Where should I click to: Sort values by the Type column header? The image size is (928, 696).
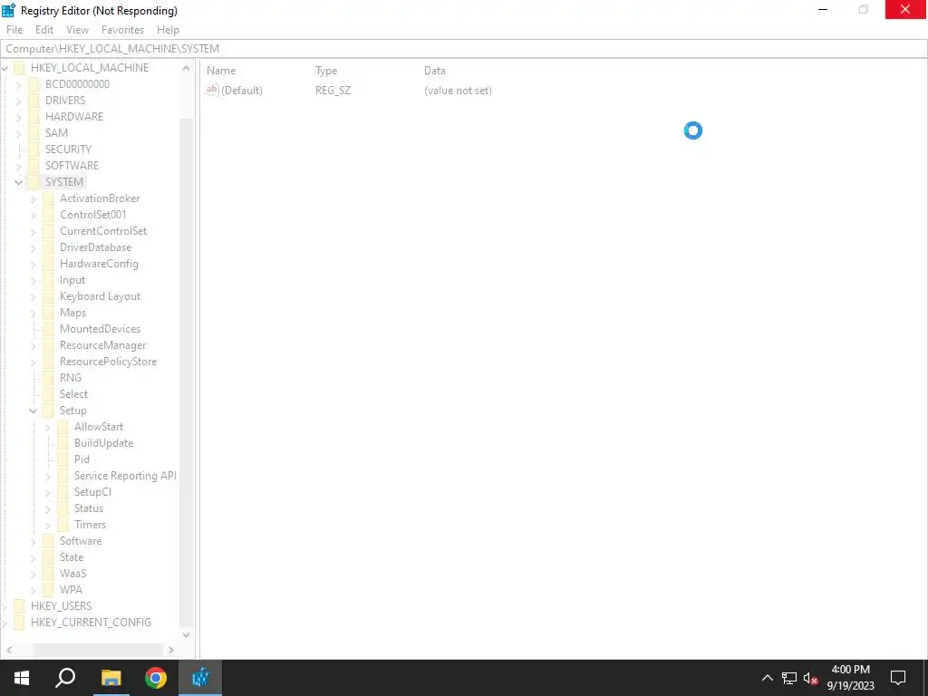click(x=326, y=71)
